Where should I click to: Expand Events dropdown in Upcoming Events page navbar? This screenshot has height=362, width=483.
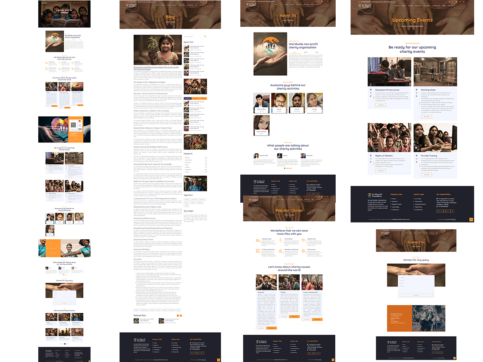coord(418,6)
